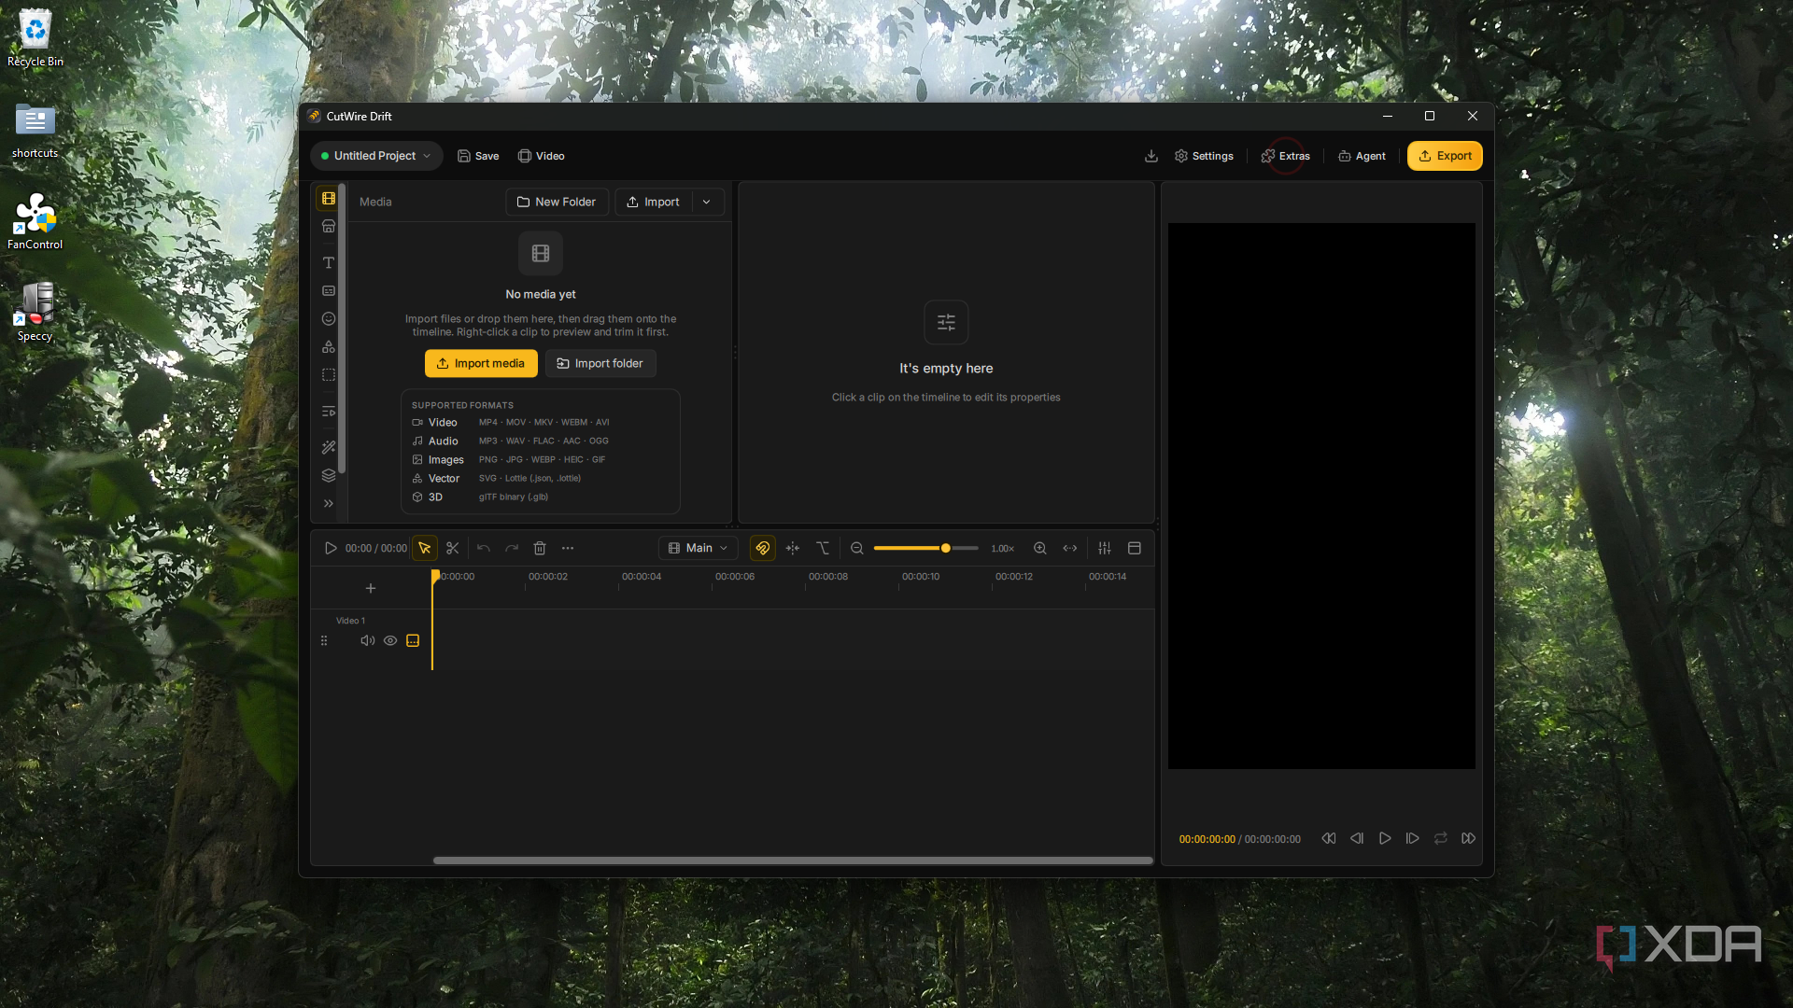Open the store/library sidebar panel
This screenshot has height=1008, width=1793.
pyautogui.click(x=329, y=226)
